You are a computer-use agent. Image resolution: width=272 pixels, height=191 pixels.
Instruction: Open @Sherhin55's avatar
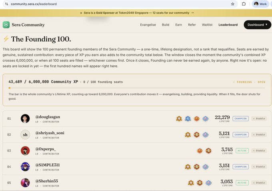tap(25, 183)
